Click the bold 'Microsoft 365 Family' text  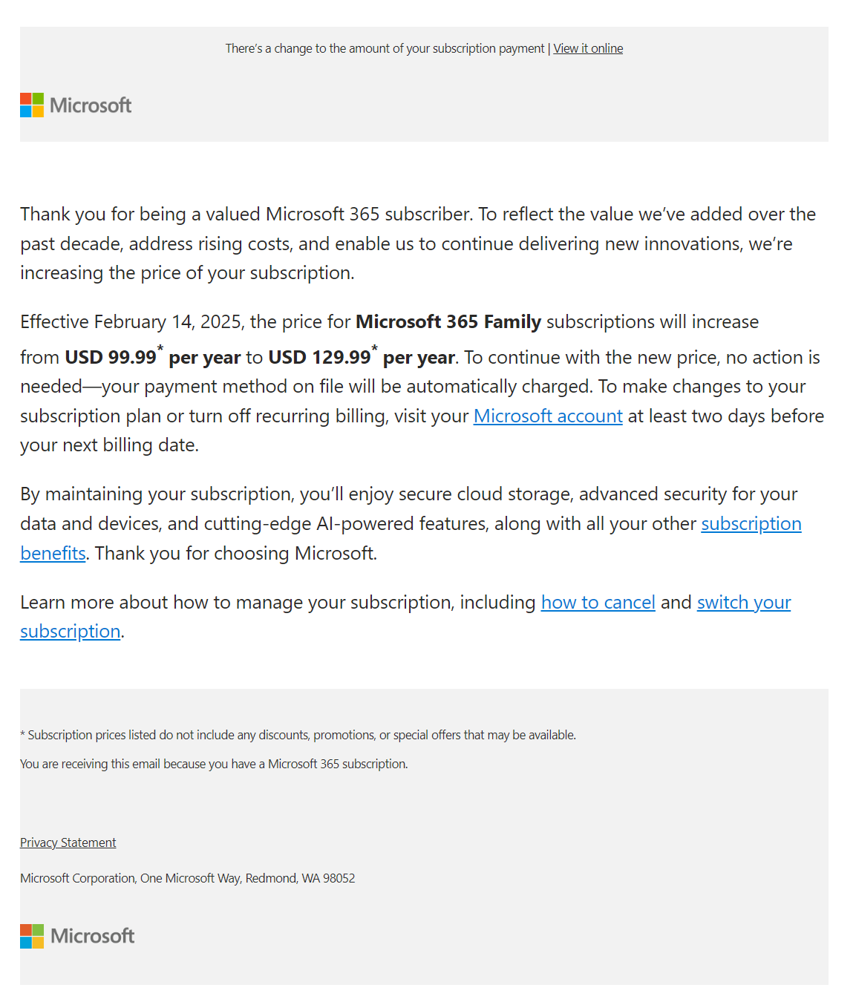(x=448, y=321)
